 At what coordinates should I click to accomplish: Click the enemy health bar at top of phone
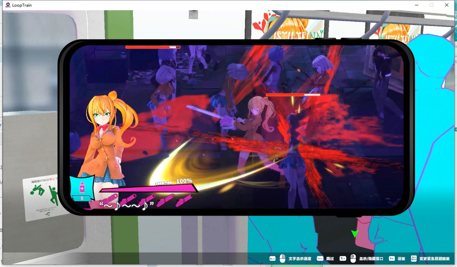153,47
